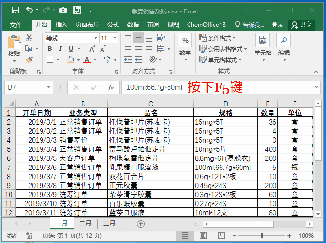Open the font name dropdown 等线
Screen dimensions: 326x243
tap(95, 38)
